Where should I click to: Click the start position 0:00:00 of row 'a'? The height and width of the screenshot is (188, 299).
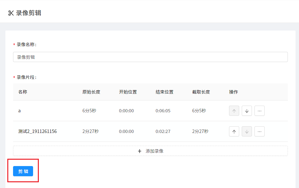(x=126, y=111)
